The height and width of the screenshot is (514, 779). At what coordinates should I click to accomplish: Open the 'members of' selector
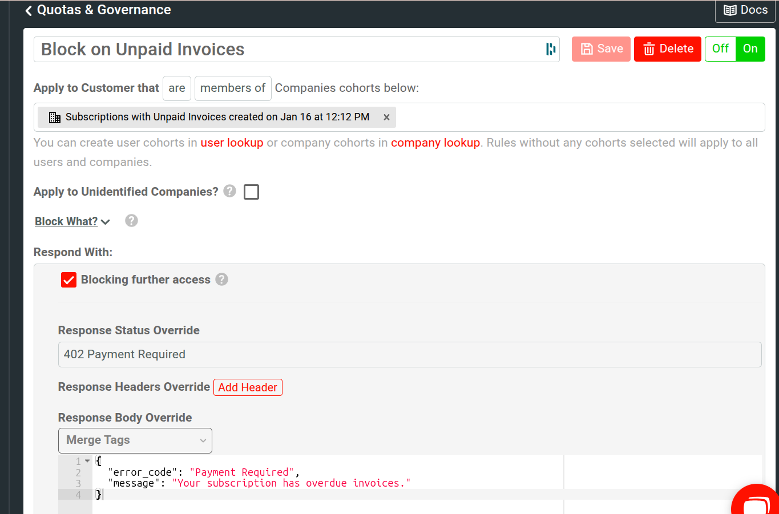tap(232, 88)
